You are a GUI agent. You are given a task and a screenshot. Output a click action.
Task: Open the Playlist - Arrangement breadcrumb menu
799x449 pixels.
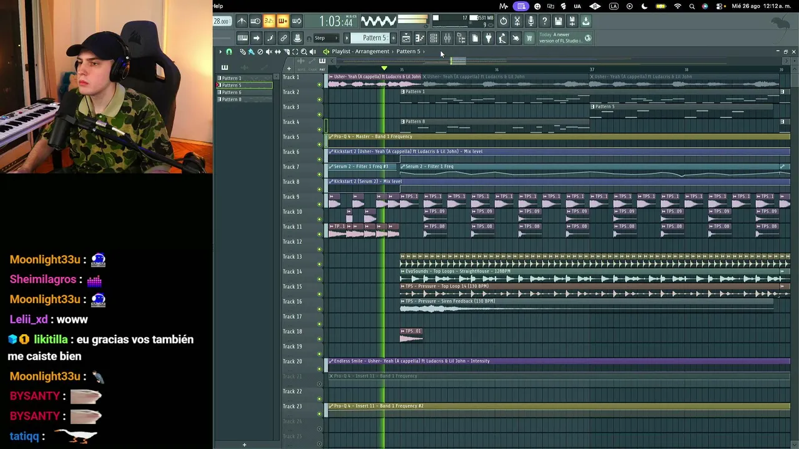[x=360, y=52]
